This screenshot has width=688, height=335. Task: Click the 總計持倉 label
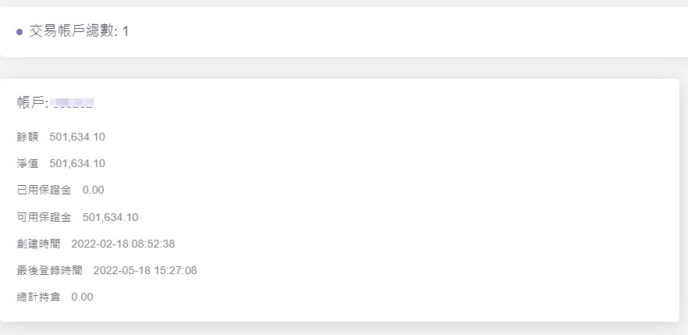(x=38, y=297)
